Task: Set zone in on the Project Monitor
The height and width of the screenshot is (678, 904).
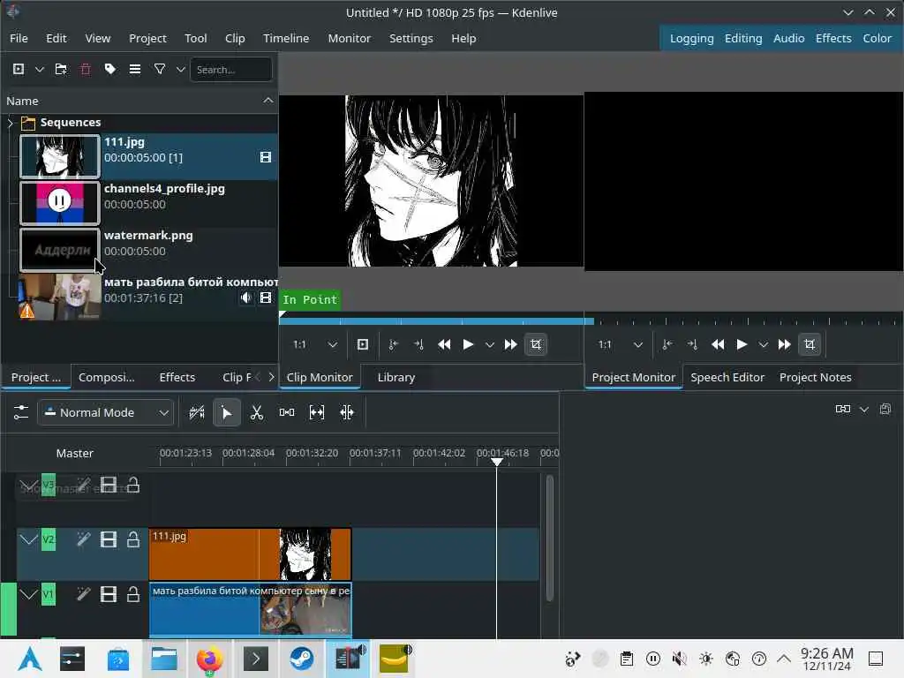Action: pyautogui.click(x=667, y=344)
